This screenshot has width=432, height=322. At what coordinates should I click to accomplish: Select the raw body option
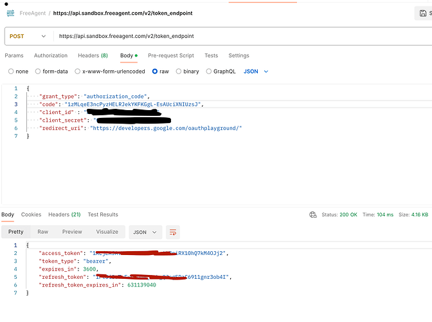pyautogui.click(x=155, y=71)
